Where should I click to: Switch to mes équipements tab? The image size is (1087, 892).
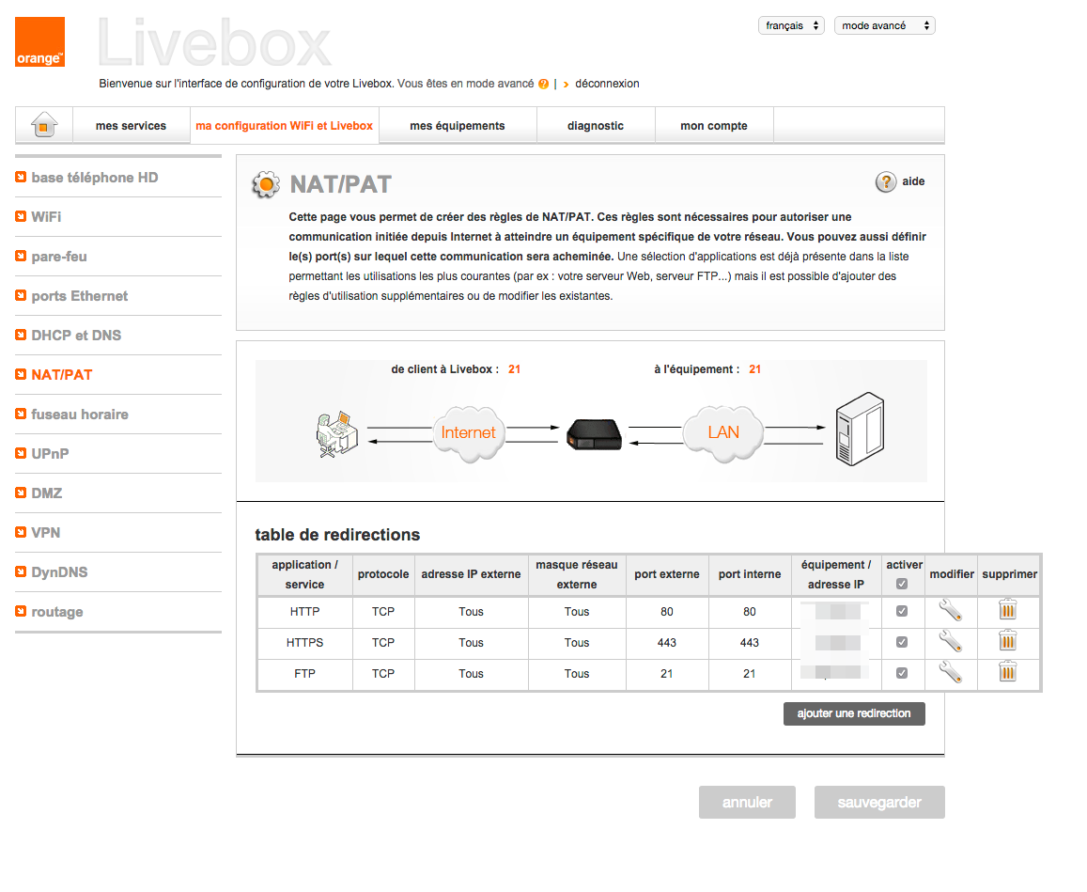point(457,126)
